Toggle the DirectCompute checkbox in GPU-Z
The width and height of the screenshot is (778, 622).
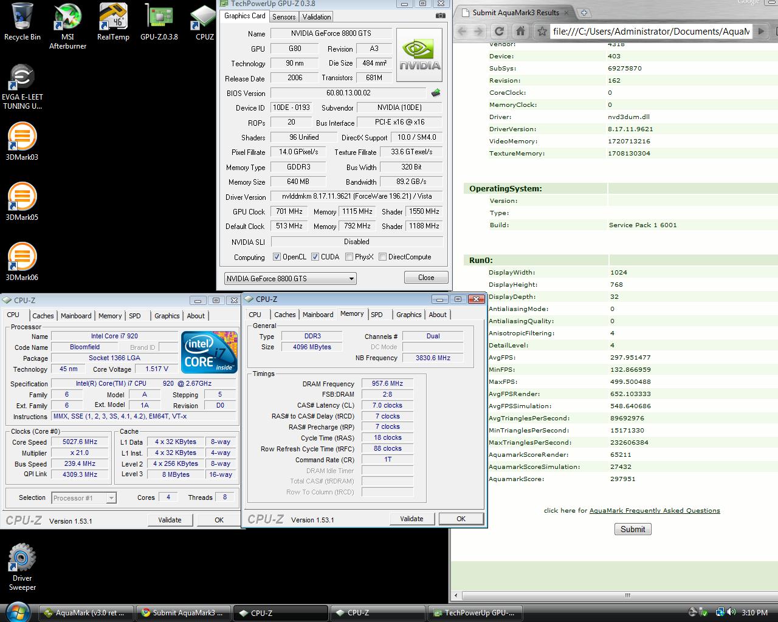[x=382, y=257]
